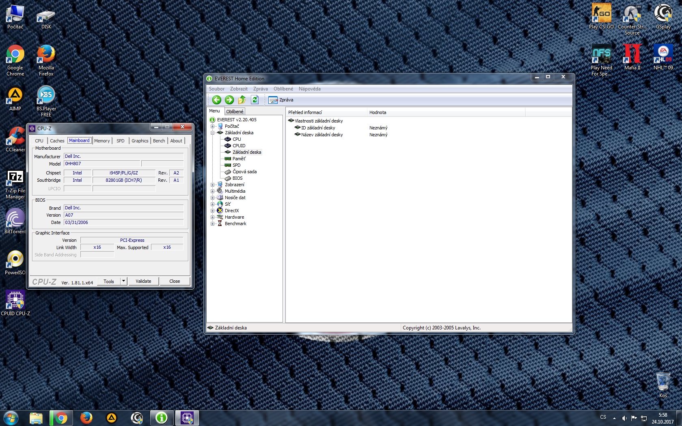
Task: Switch to the Memory tab in CPU-Z
Action: point(102,141)
